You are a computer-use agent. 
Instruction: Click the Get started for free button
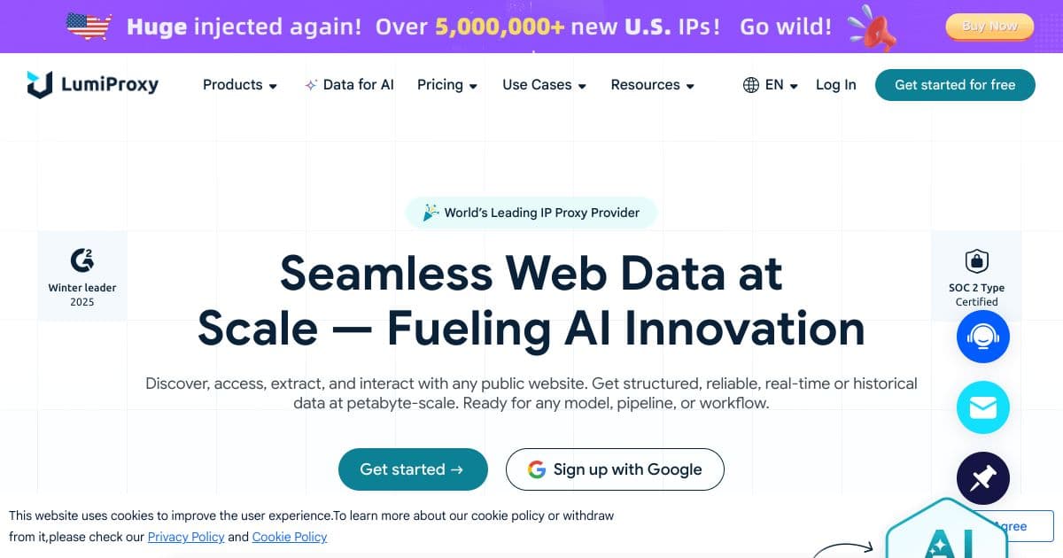[955, 85]
